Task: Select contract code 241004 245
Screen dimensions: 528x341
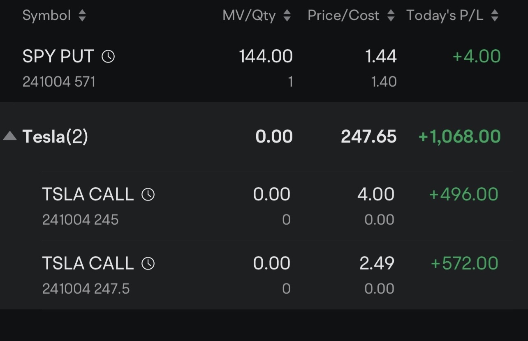Action: click(80, 220)
